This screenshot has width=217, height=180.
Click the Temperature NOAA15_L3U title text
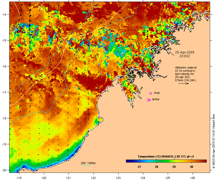(166, 157)
